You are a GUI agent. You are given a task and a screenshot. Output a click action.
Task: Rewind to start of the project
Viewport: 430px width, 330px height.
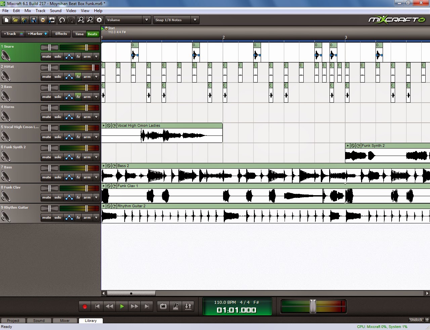coord(97,306)
